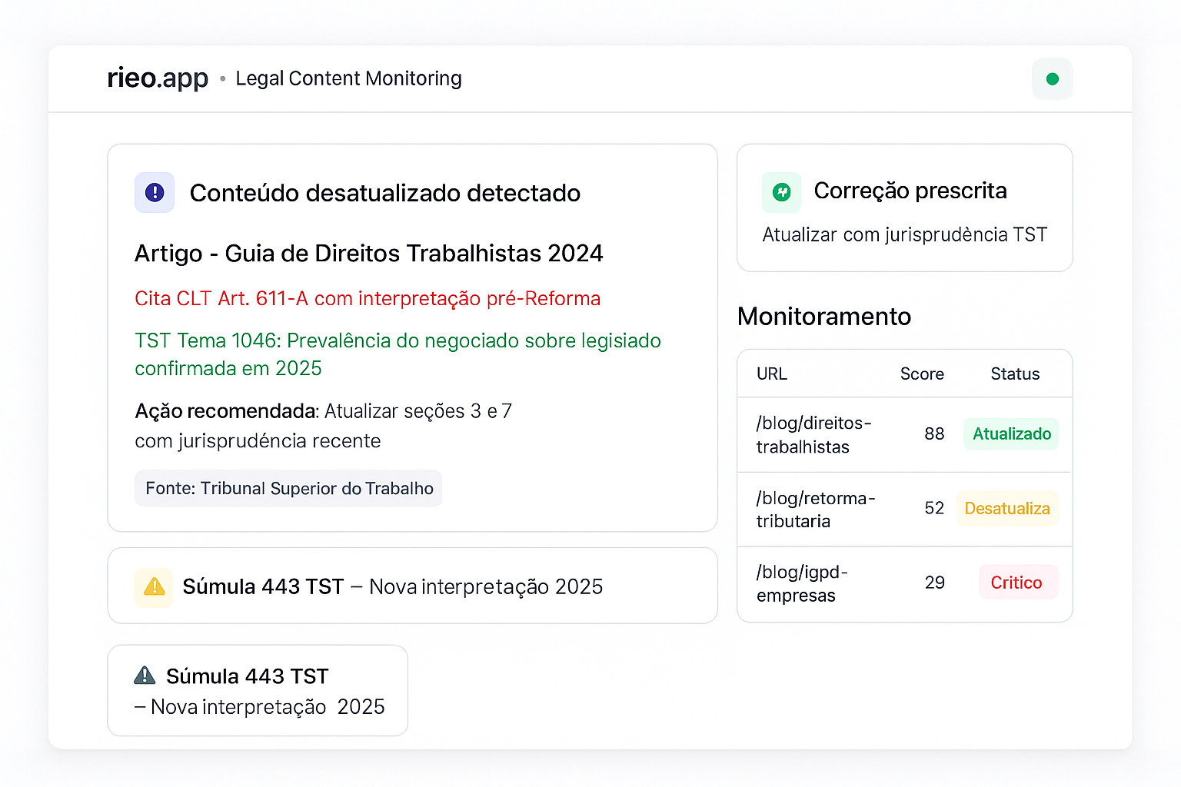Click the Fonte: Tribunal Superior do Trabalho tag

(x=288, y=488)
